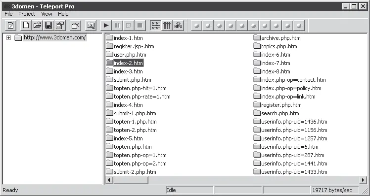
Task: Click the horizontal scrollbar thumb
Action: click(131, 180)
